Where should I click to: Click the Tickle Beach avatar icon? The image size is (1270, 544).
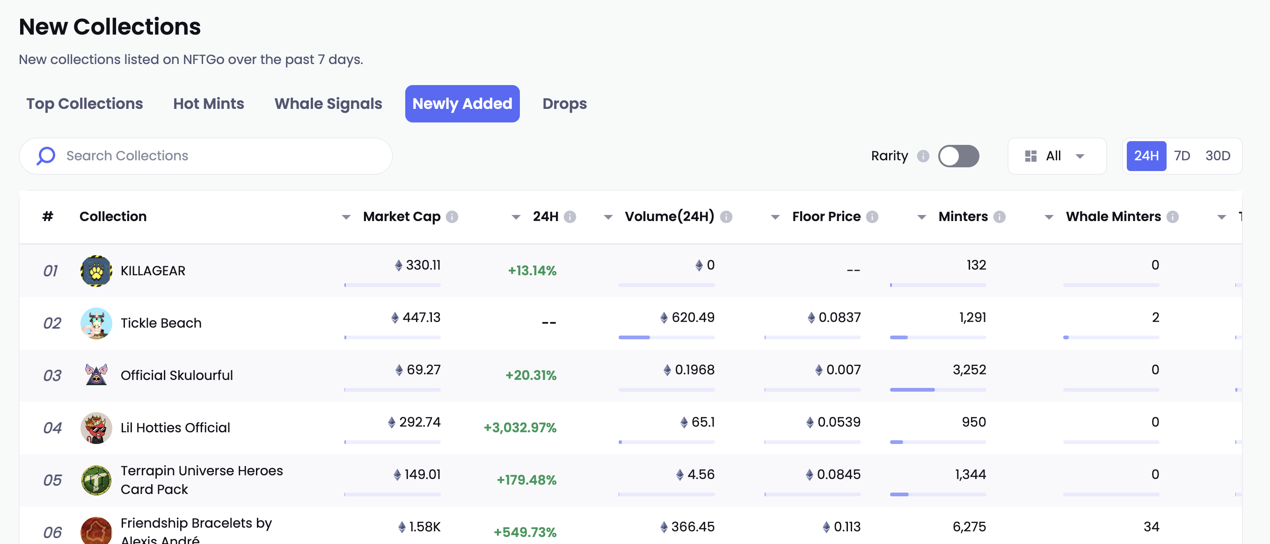96,323
